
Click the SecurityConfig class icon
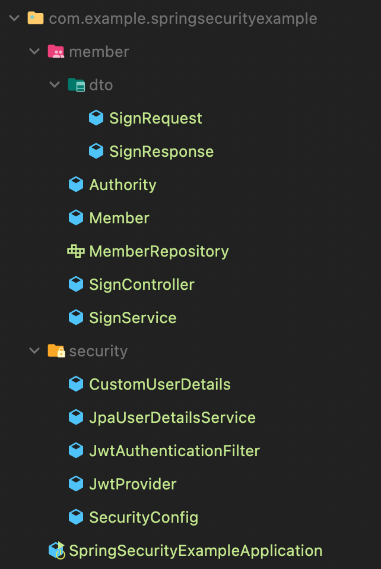tap(76, 517)
